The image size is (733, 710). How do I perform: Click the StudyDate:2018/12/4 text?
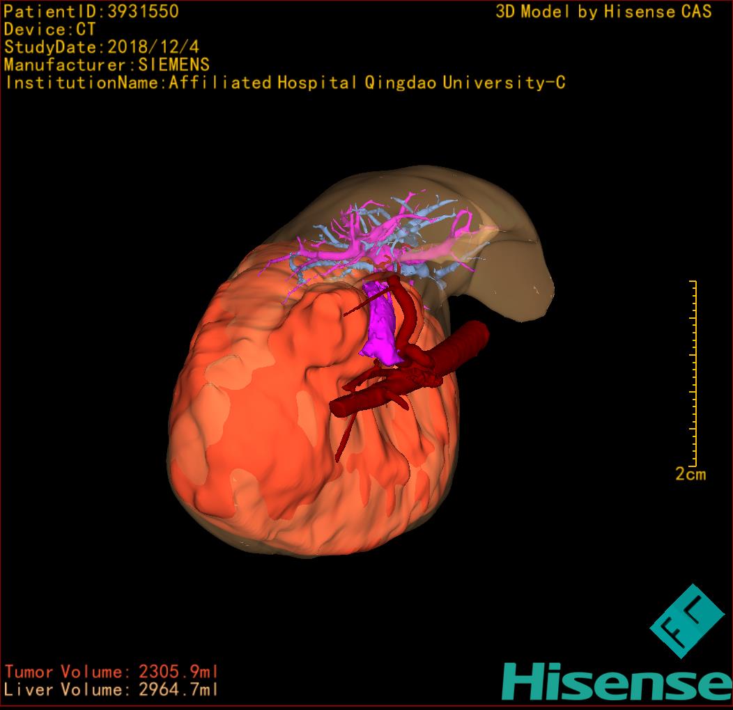102,47
